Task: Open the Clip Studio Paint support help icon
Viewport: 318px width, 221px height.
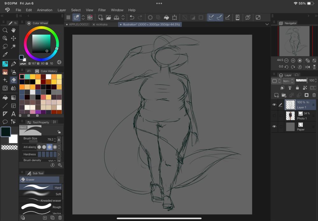Action: coord(248,17)
